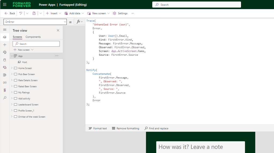The height and width of the screenshot is (153, 274).
Task: Open the Settings menu item
Action: click(120, 13)
